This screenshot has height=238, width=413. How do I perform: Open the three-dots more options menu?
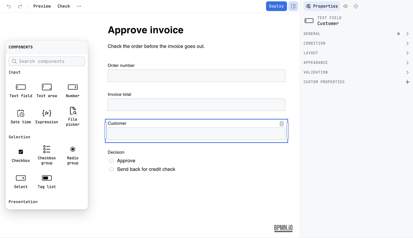[x=79, y=6]
